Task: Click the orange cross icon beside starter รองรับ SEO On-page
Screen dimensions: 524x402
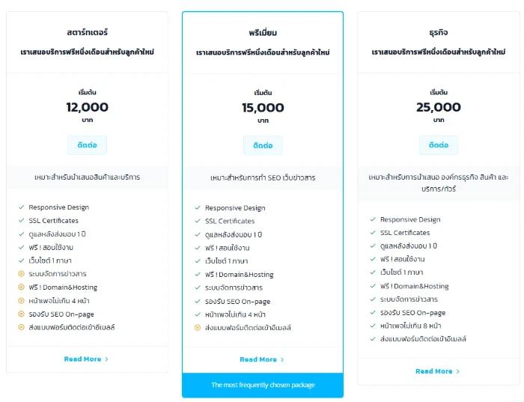Action: (x=21, y=314)
